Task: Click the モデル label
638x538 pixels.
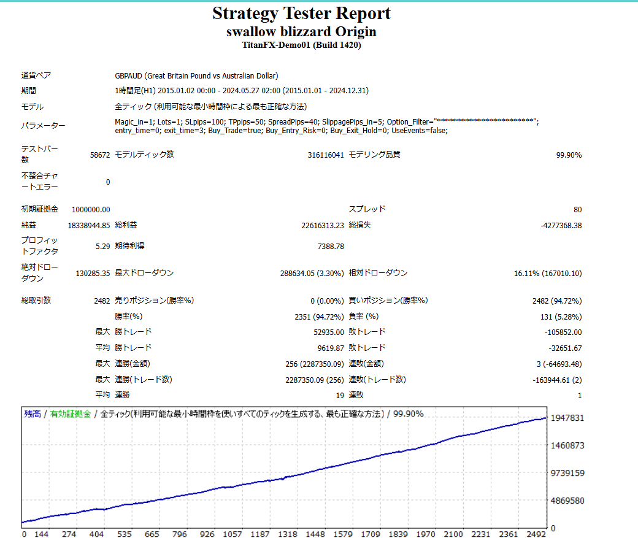Action: 33,107
